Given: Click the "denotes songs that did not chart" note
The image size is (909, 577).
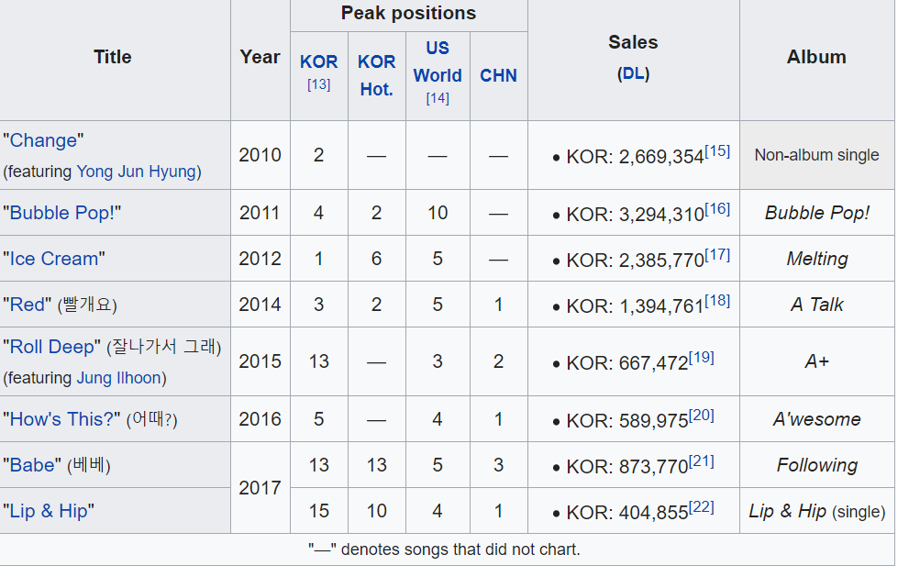Looking at the screenshot, I should pos(444,549).
